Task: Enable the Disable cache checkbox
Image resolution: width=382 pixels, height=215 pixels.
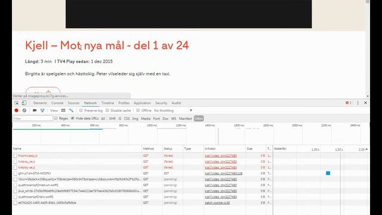Action: point(107,110)
